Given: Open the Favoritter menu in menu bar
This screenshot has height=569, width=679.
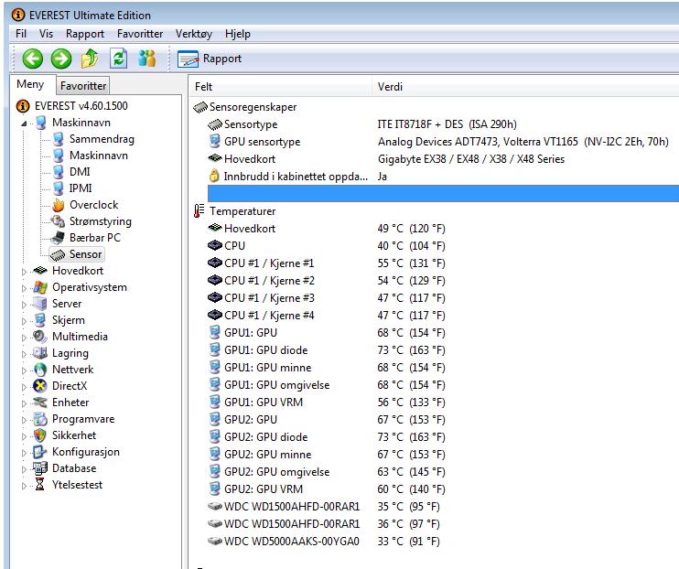Looking at the screenshot, I should (x=140, y=34).
